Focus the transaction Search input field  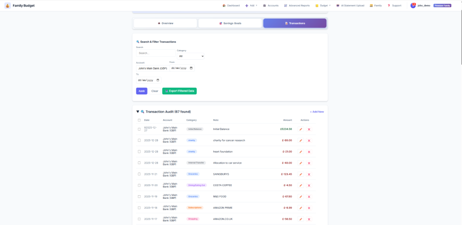pos(155,53)
